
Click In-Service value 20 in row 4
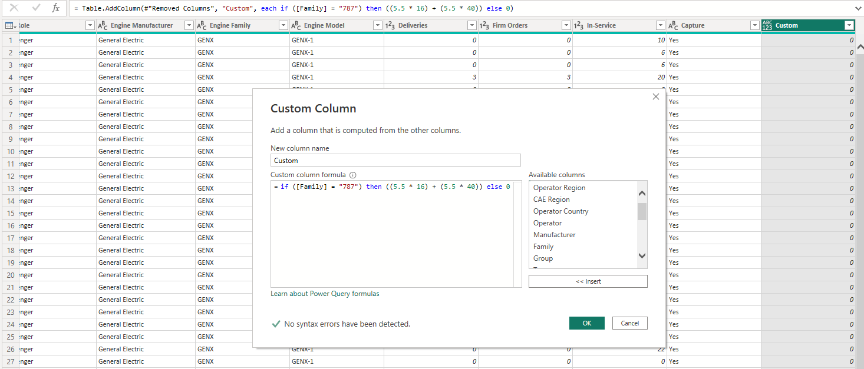661,77
